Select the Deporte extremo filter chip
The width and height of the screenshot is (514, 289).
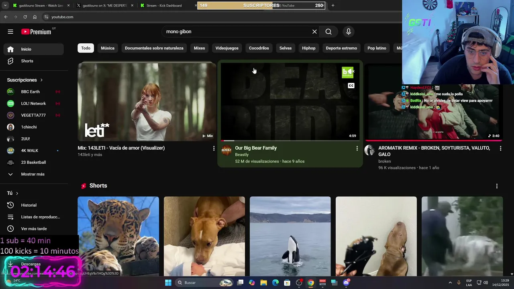click(341, 48)
